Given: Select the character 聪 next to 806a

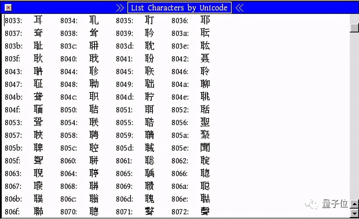Looking at the screenshot, I should pyautogui.click(x=205, y=186).
